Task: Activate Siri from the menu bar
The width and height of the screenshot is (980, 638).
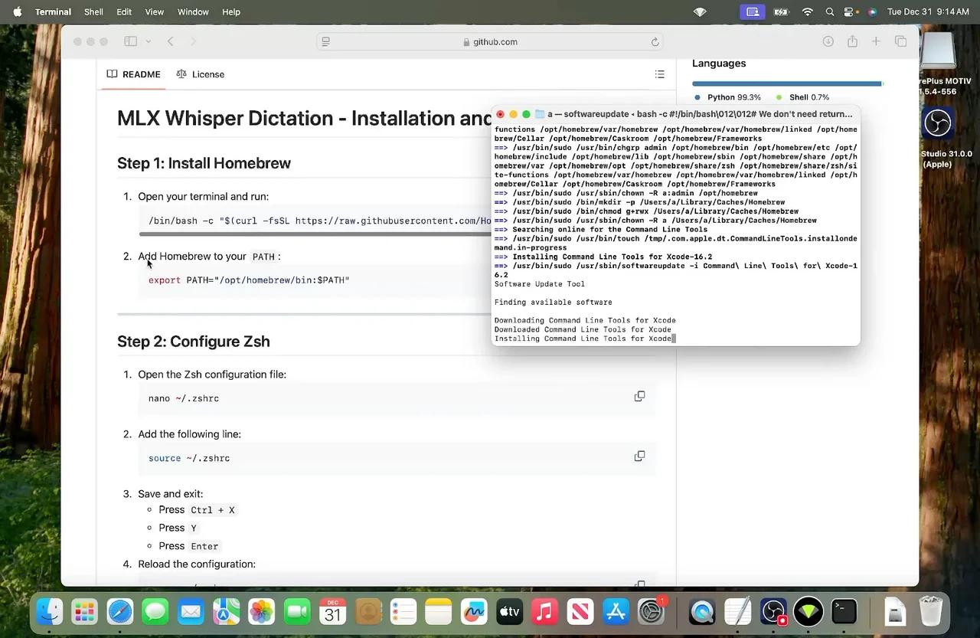Action: 872,11
